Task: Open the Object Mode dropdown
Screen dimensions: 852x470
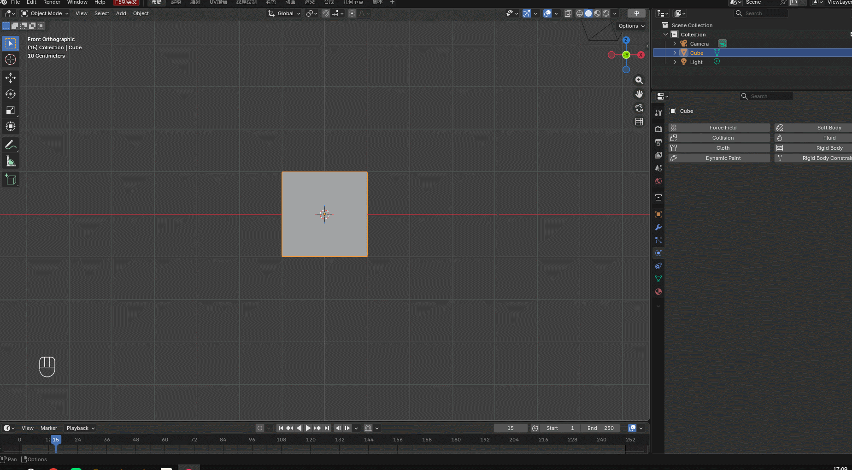Action: click(45, 13)
